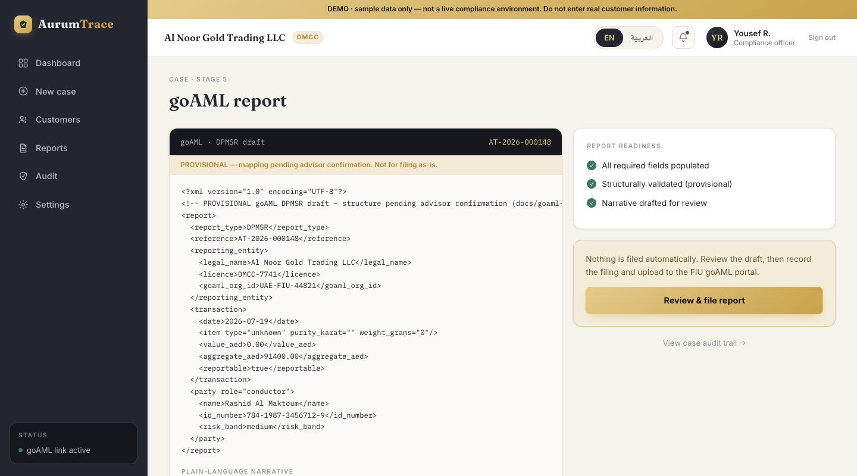Viewport: 857px width, 476px height.
Task: Click the DMCC badge next to company name
Action: pos(308,37)
